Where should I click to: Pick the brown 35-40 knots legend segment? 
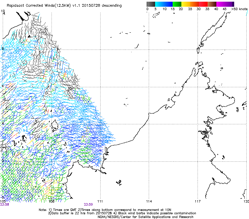212,4
